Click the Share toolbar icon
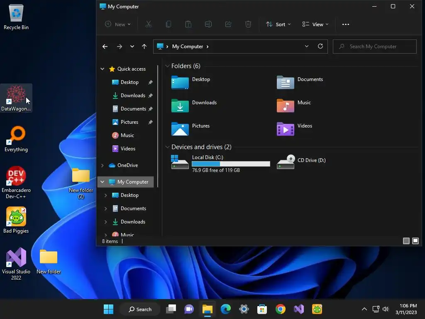 [228, 25]
